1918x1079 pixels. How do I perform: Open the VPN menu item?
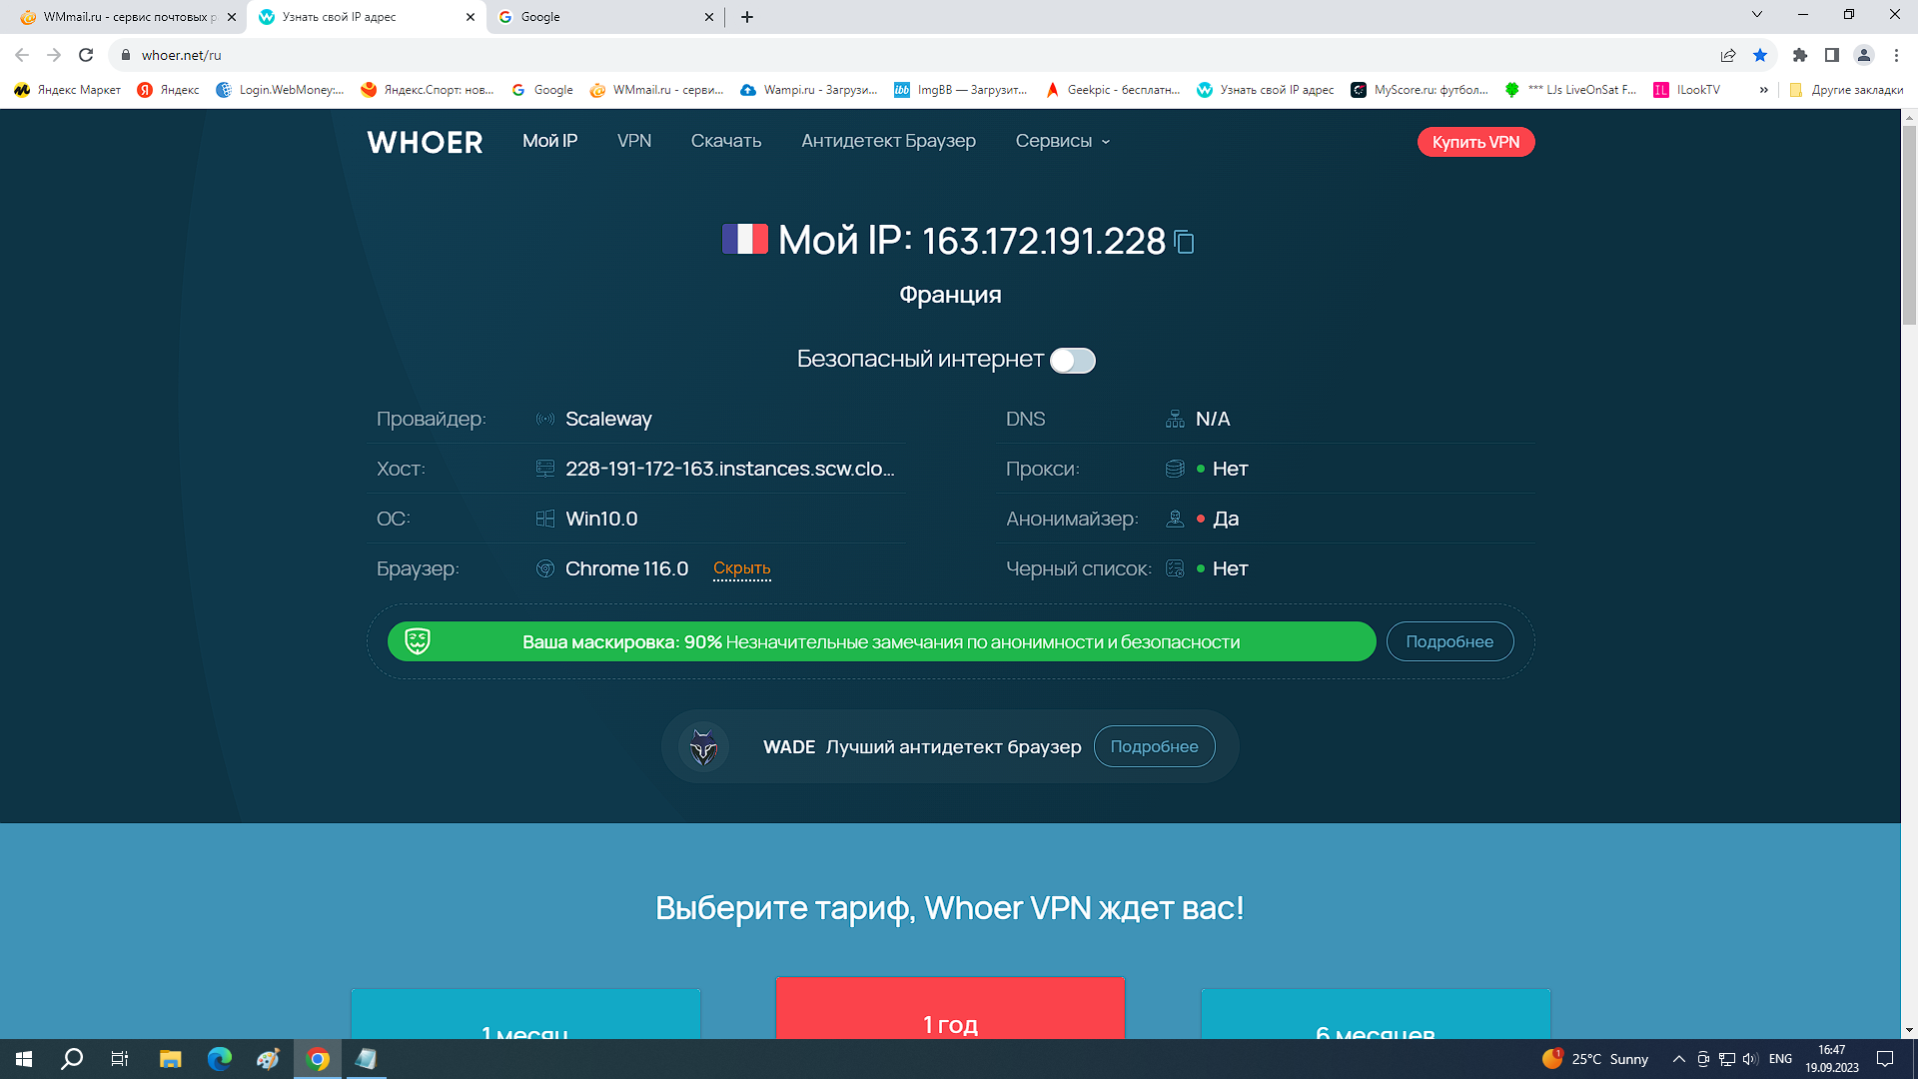click(634, 141)
